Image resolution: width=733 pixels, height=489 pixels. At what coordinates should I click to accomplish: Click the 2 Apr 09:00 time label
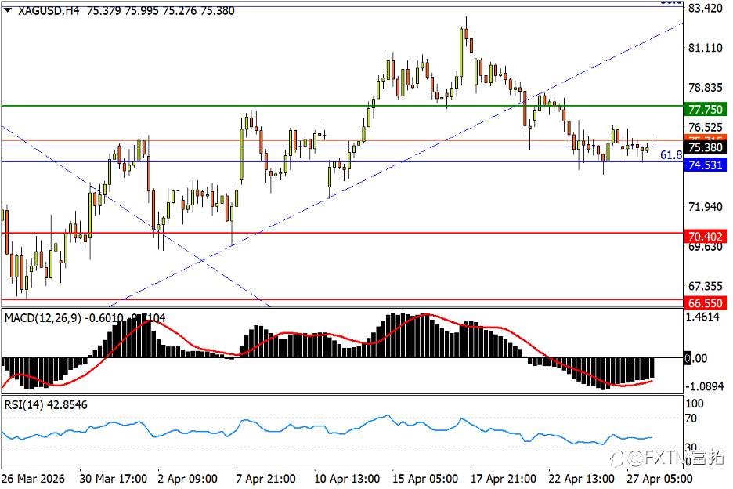coord(187,479)
